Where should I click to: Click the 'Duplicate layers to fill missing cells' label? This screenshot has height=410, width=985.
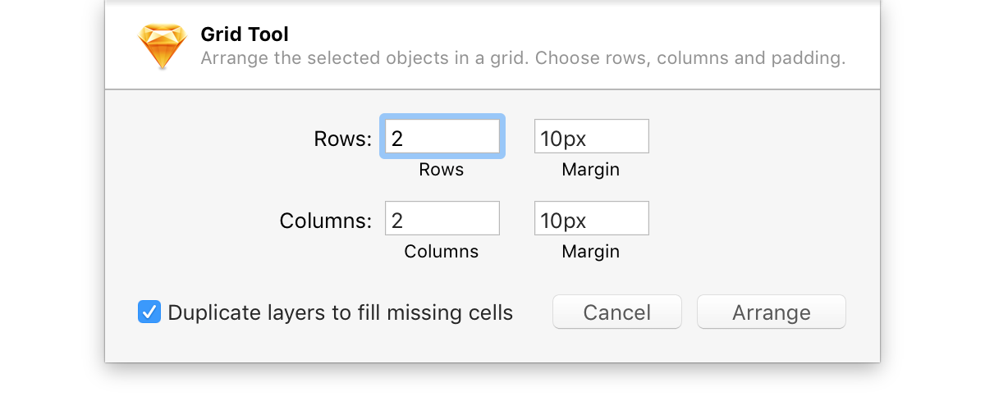pos(341,312)
